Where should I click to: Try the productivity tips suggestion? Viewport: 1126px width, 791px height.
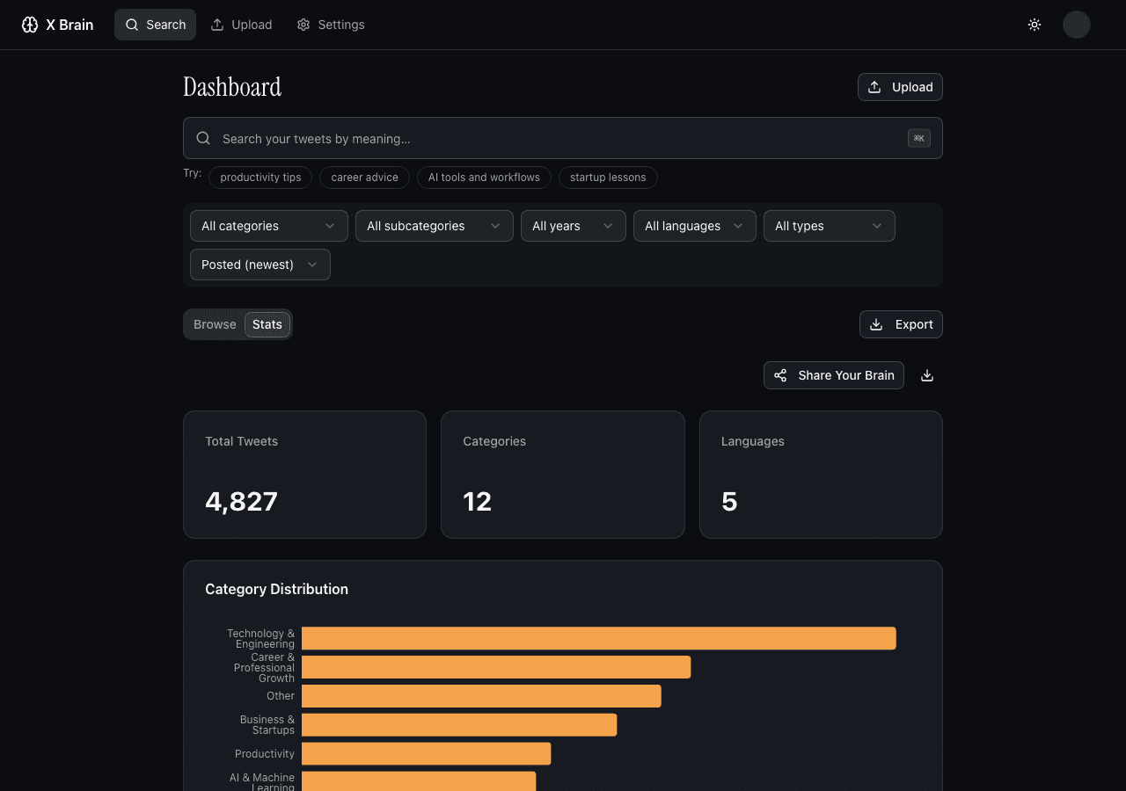click(260, 178)
